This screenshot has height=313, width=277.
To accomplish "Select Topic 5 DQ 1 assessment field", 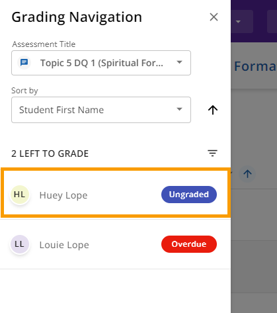I will point(101,63).
